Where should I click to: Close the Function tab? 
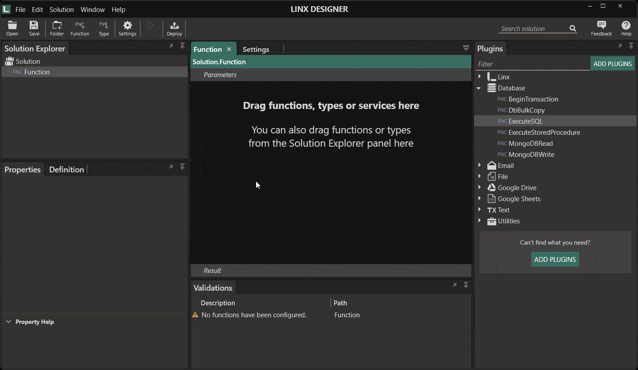click(x=229, y=49)
